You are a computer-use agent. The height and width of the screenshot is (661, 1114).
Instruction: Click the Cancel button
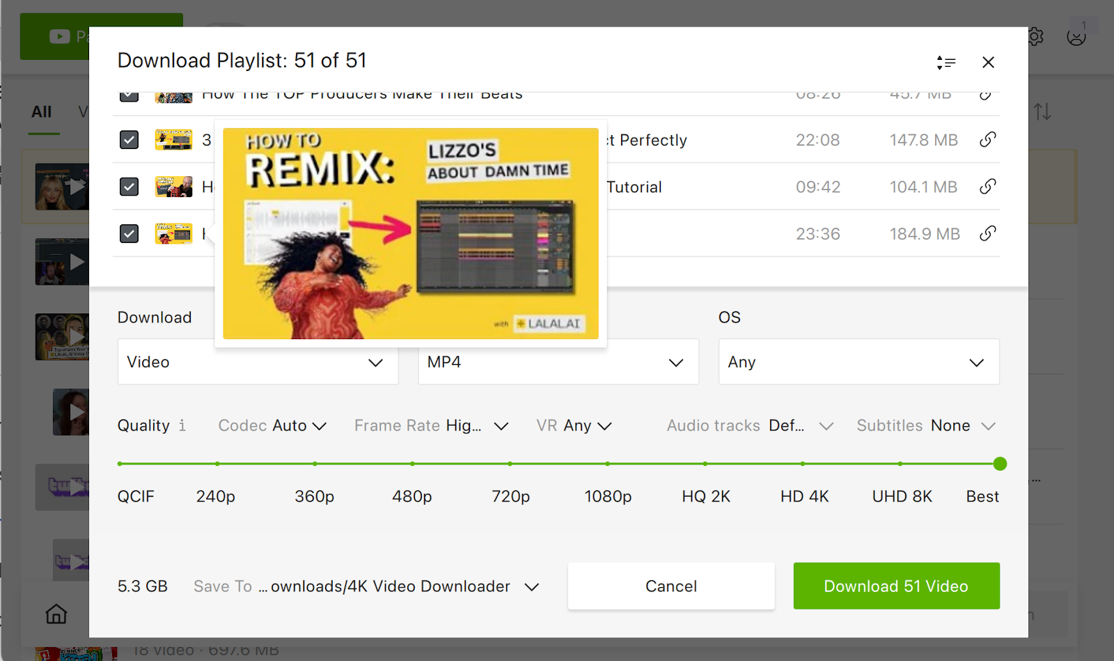(671, 586)
